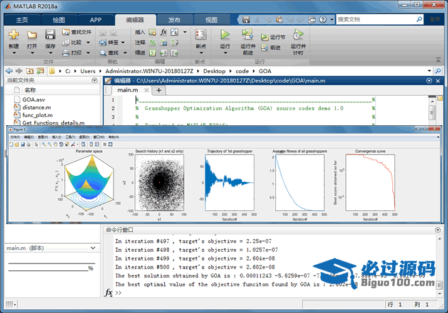Click the insert section icon beside 插入
This screenshot has width=448, height=313.
click(153, 32)
